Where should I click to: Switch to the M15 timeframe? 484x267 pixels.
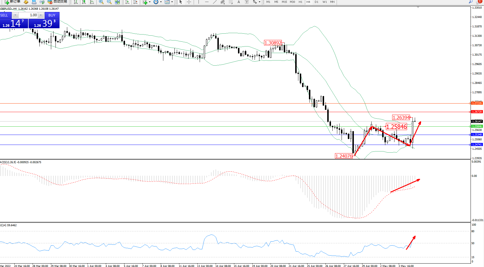coord(284,2)
